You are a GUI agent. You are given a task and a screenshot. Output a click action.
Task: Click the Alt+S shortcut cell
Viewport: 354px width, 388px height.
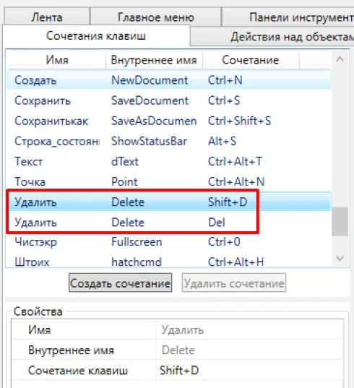[x=222, y=142]
